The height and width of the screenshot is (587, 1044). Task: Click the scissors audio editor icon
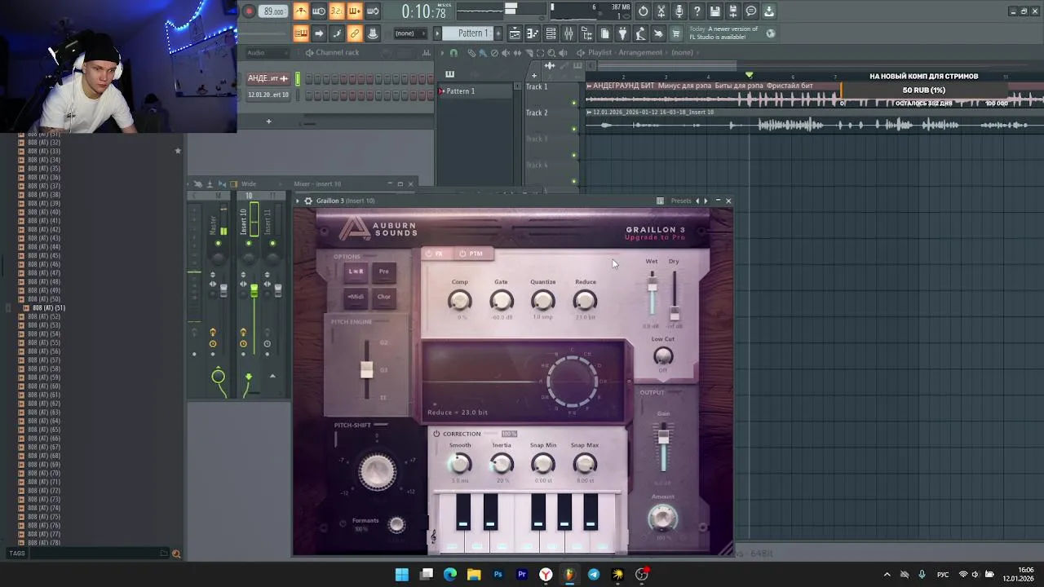pyautogui.click(x=661, y=11)
